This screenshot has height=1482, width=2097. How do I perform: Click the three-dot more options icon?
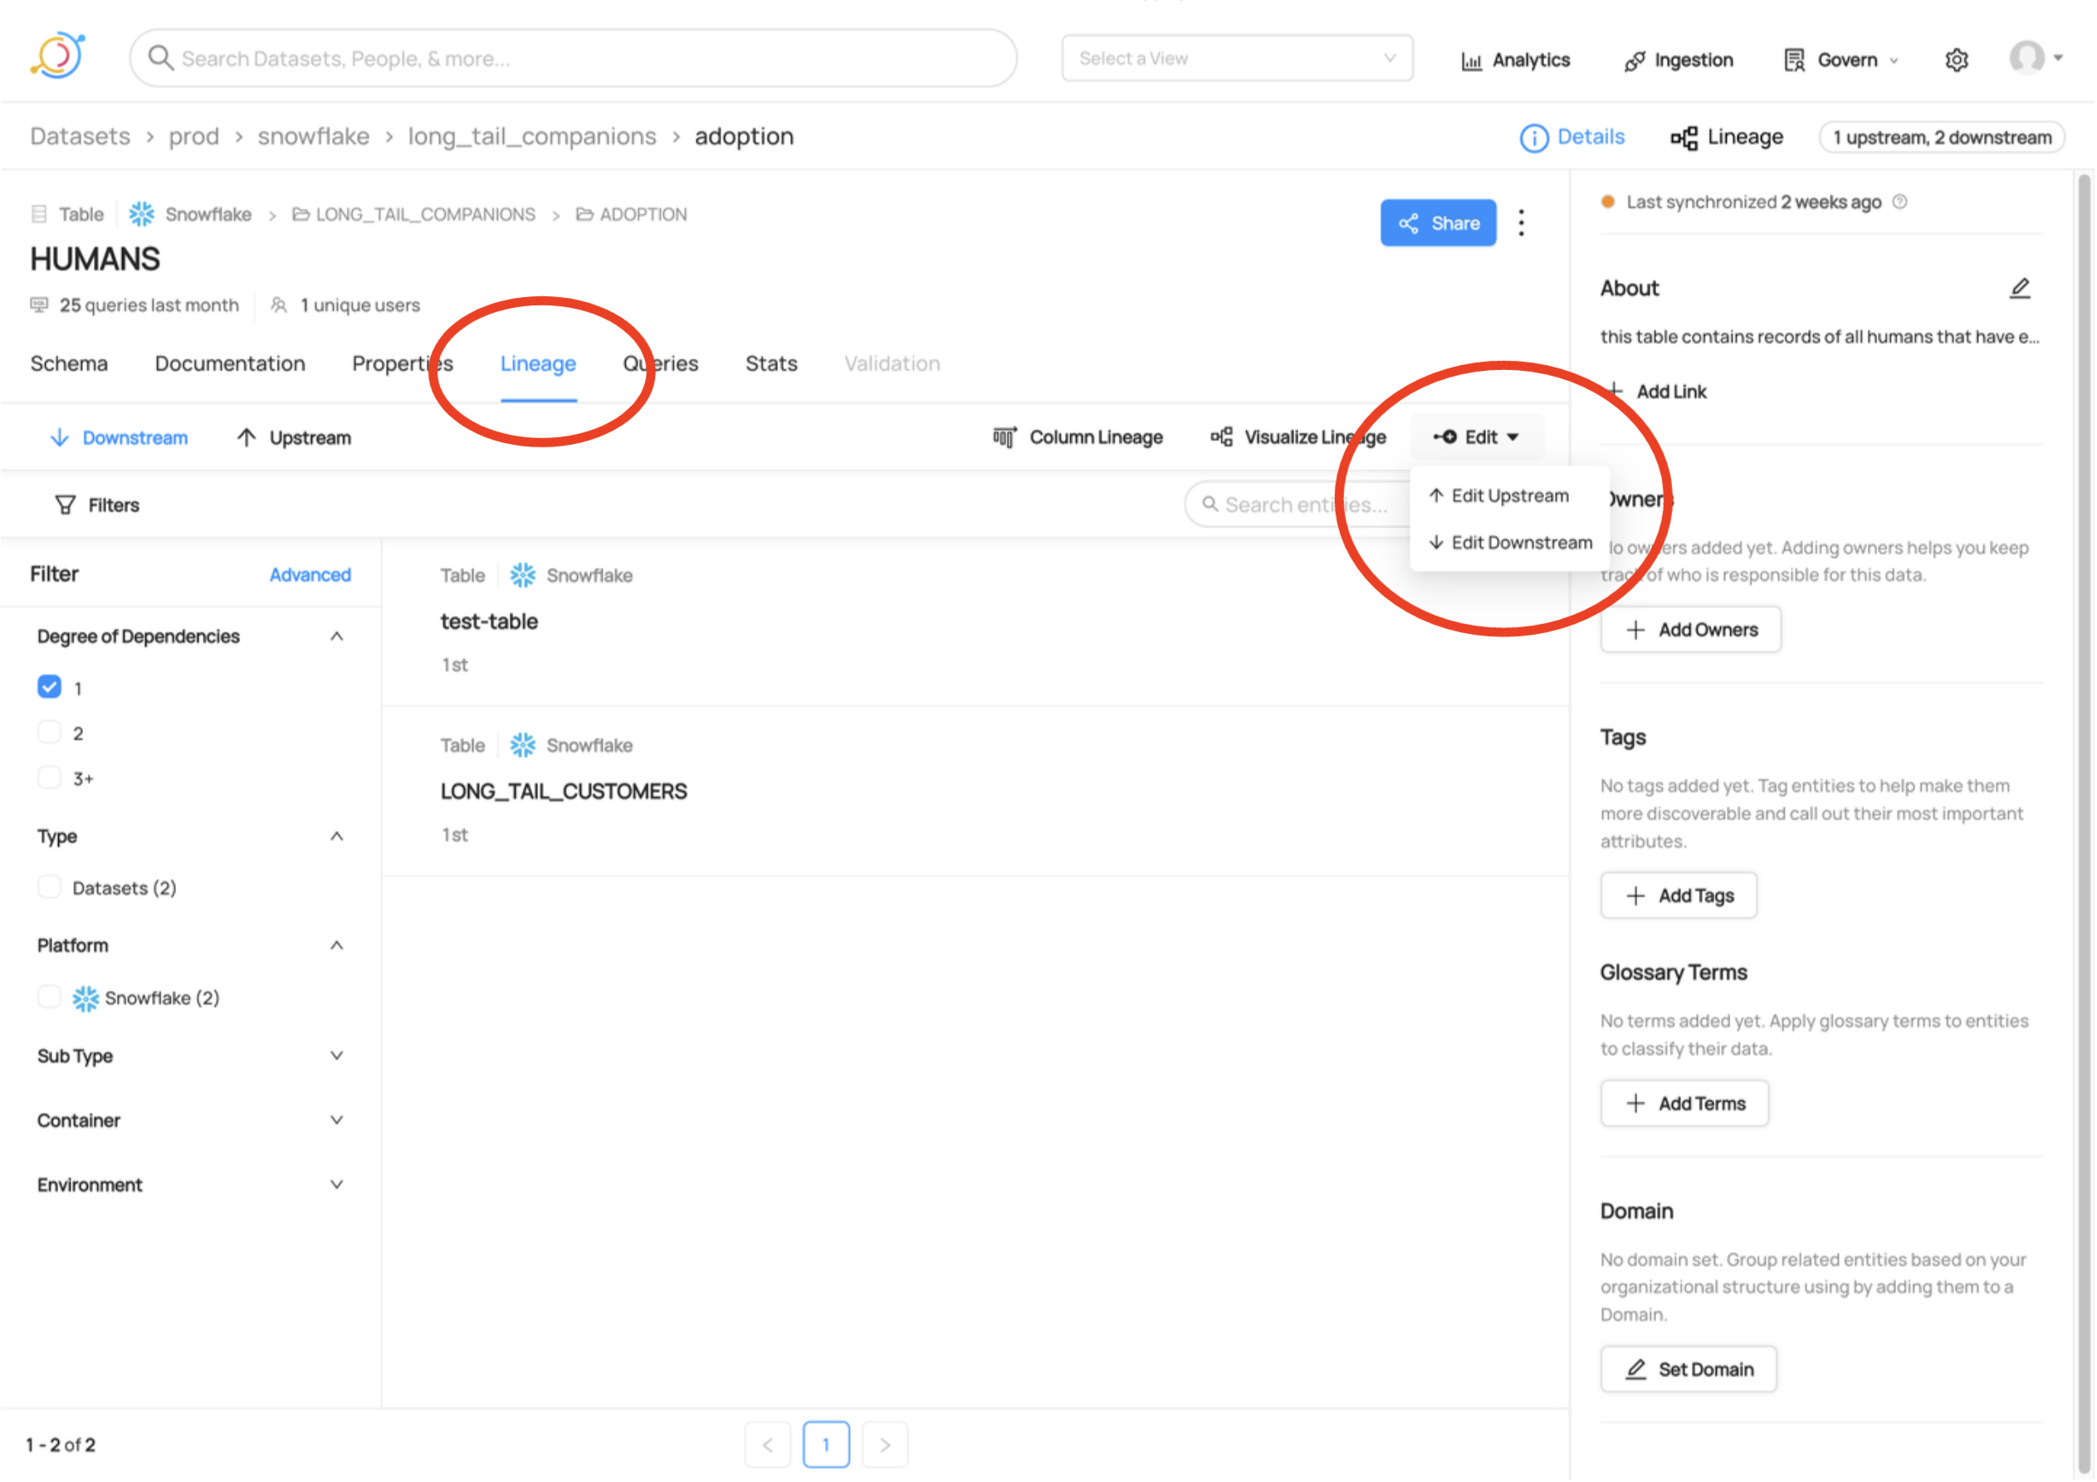click(1522, 223)
